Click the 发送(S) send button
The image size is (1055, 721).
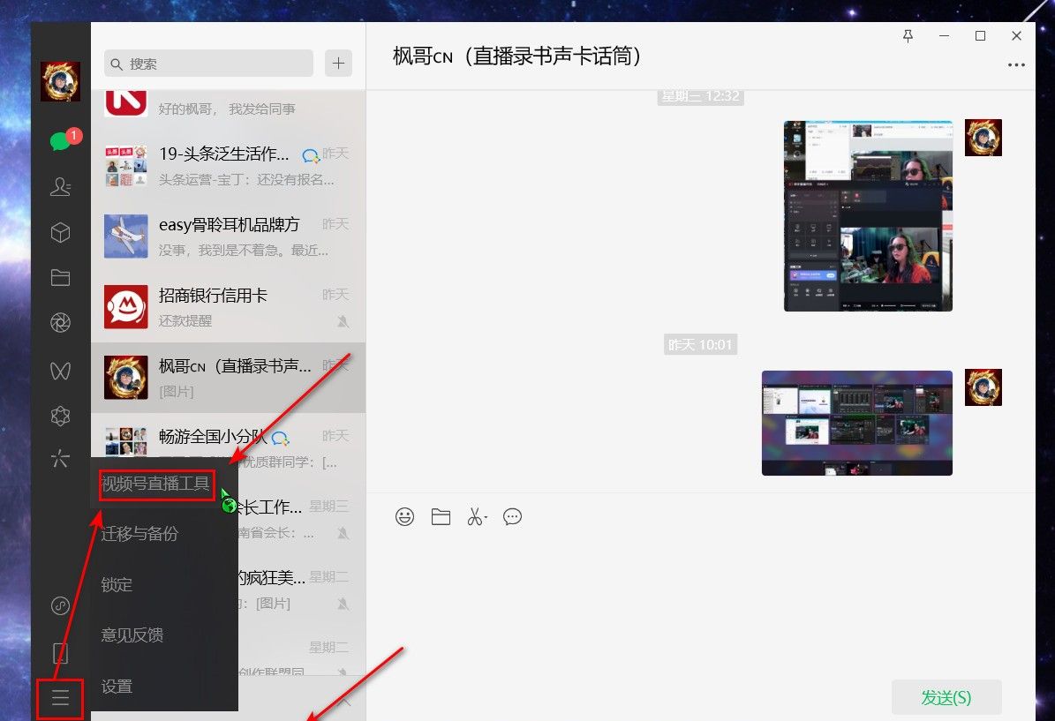(945, 697)
